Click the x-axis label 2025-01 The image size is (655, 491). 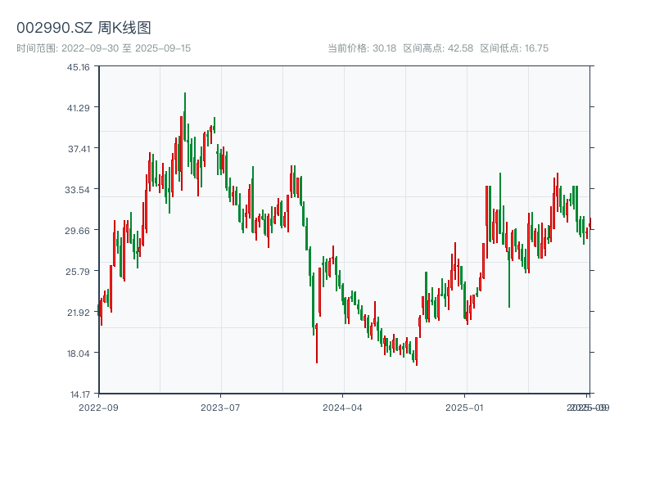tap(464, 408)
